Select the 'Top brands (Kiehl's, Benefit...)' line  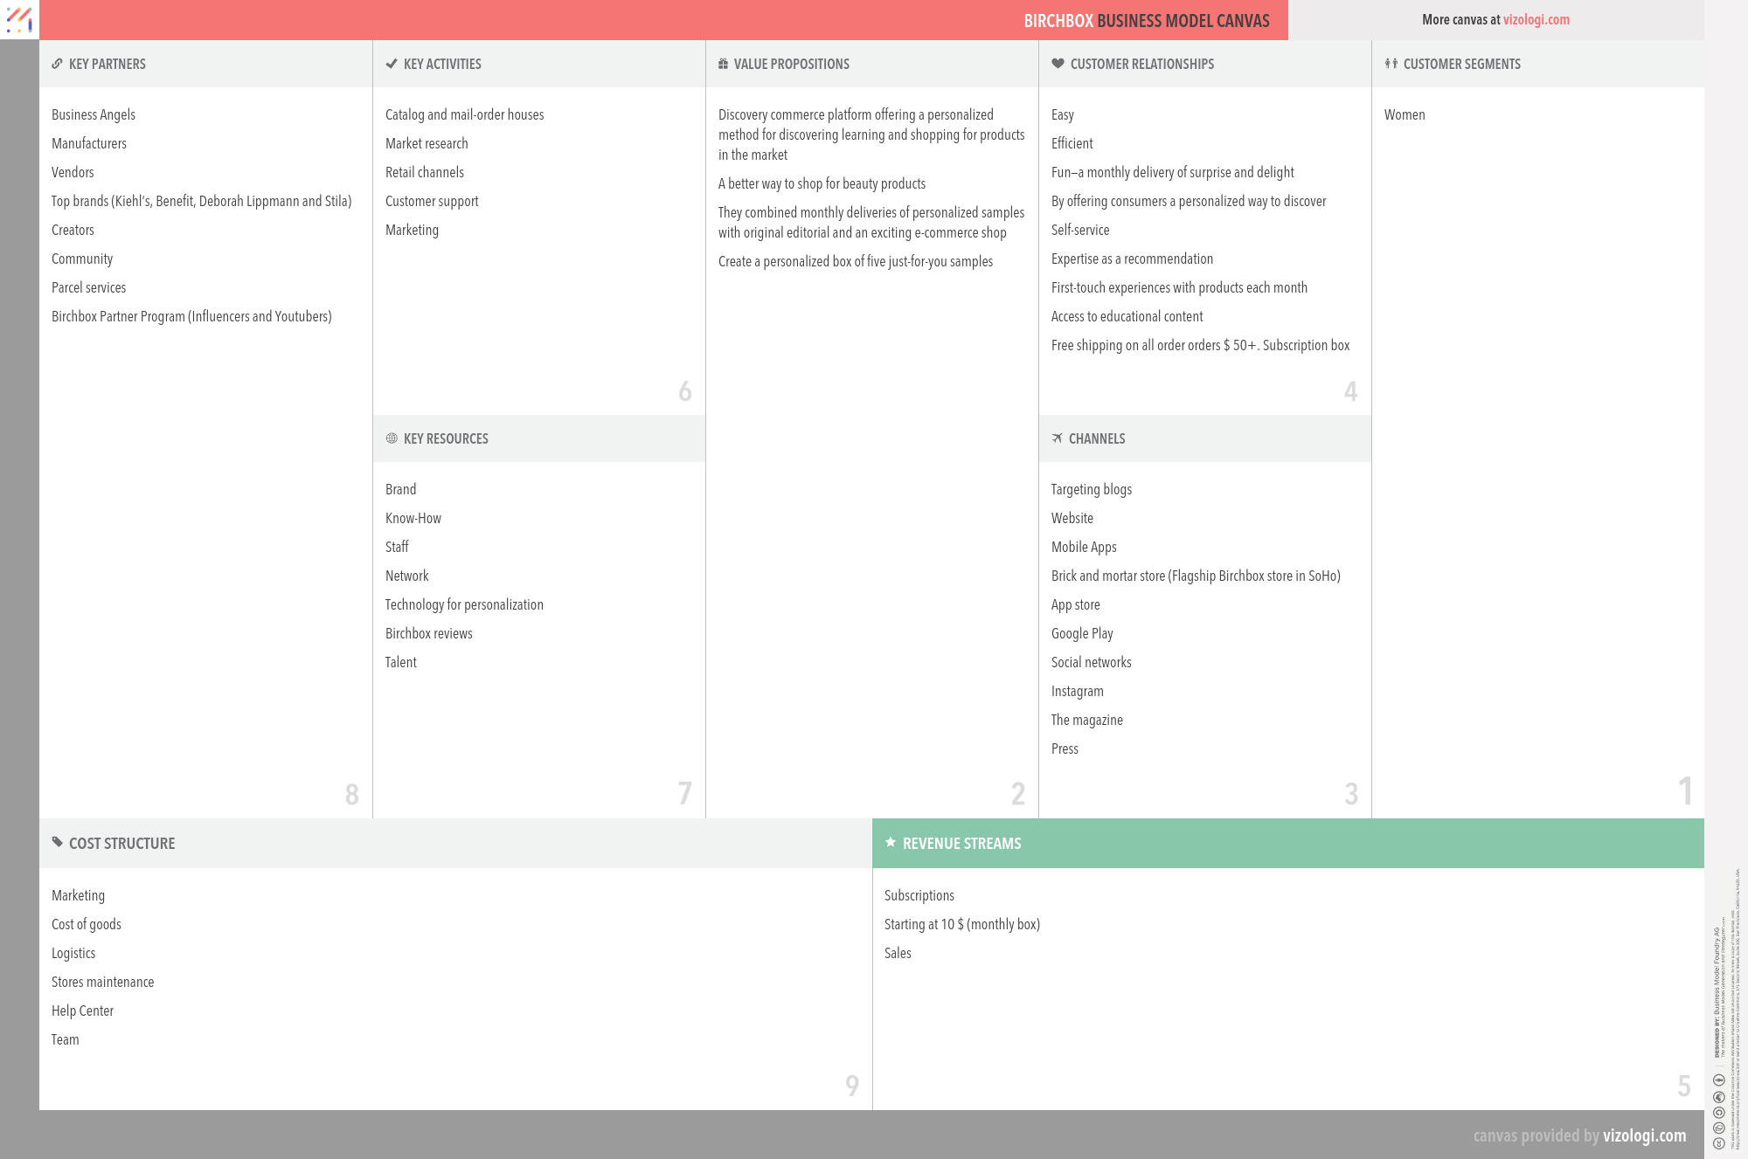(x=202, y=201)
